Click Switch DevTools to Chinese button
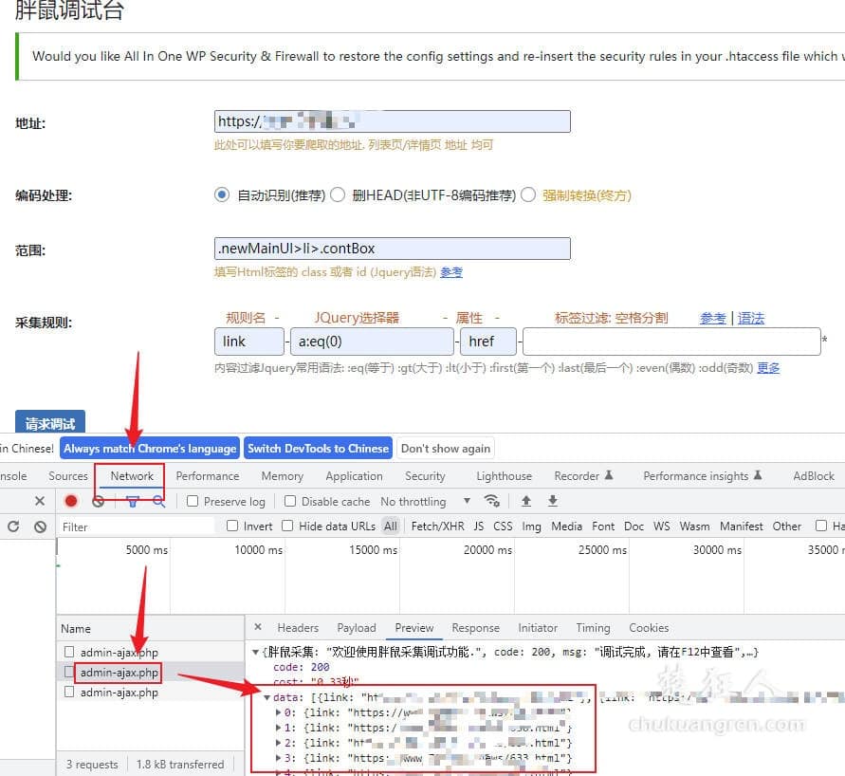Screen dimensions: 845x776 (x=318, y=449)
